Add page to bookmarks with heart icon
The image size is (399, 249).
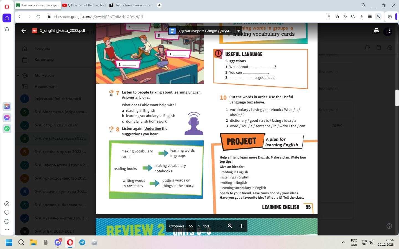coord(353,17)
